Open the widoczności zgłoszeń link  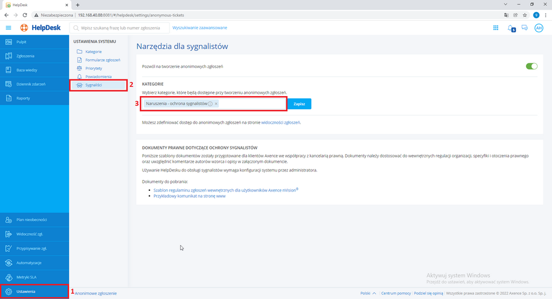pos(281,122)
